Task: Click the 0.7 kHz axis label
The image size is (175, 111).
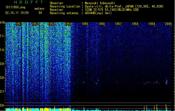Action: coord(3,92)
